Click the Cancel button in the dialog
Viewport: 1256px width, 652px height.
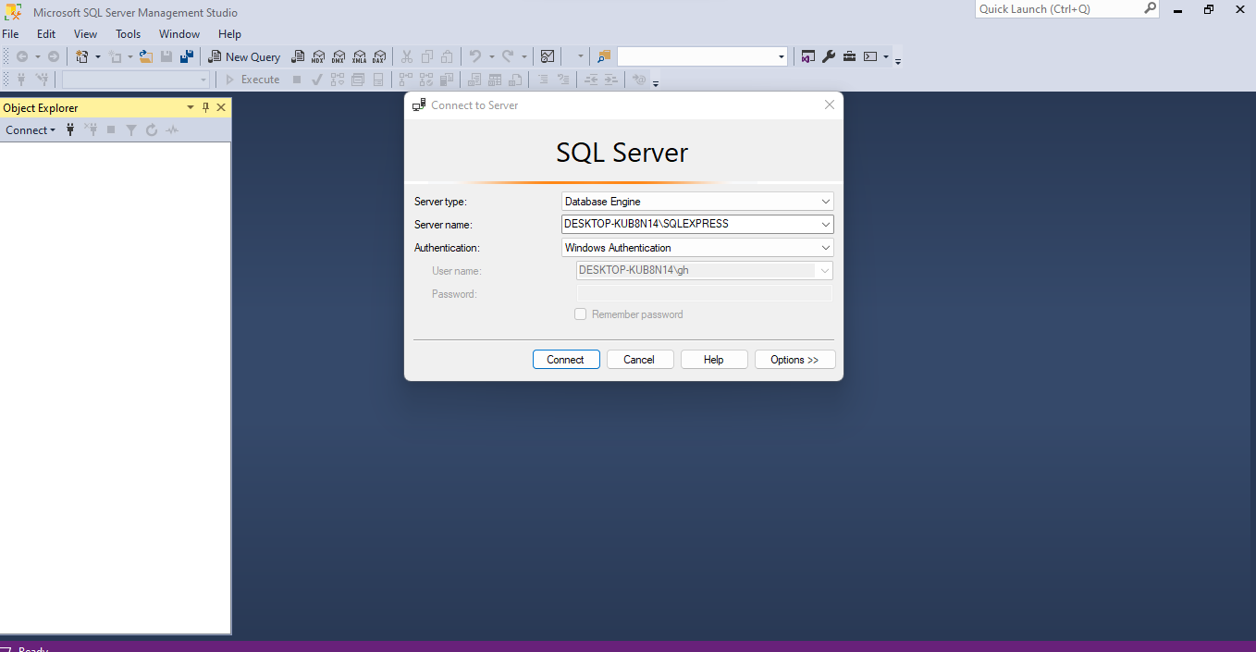pos(639,360)
